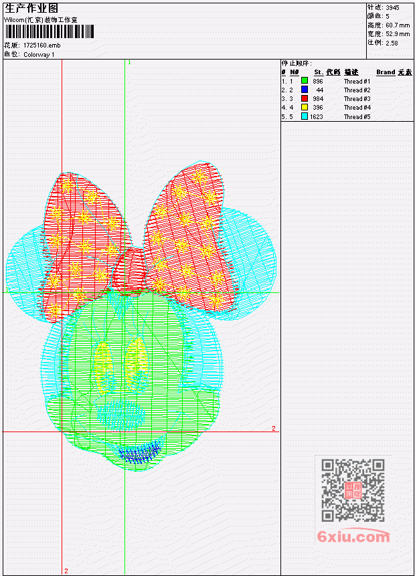Click the 'Brand' column header
Image resolution: width=415 pixels, height=576 pixels.
386,72
